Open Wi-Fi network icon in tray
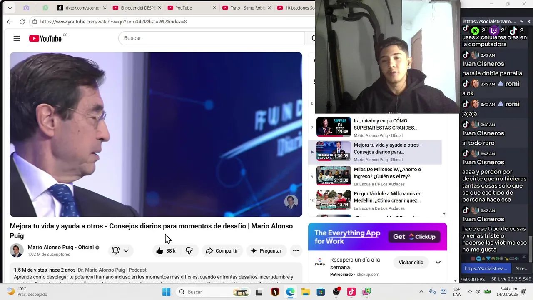The image size is (533, 300). [470, 292]
